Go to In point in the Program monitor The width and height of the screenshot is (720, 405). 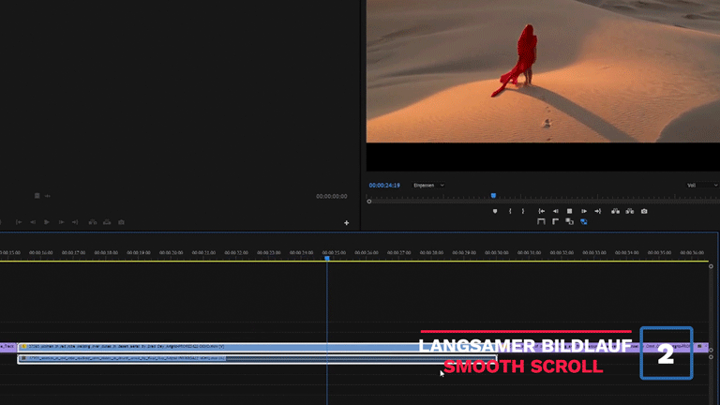click(x=541, y=211)
